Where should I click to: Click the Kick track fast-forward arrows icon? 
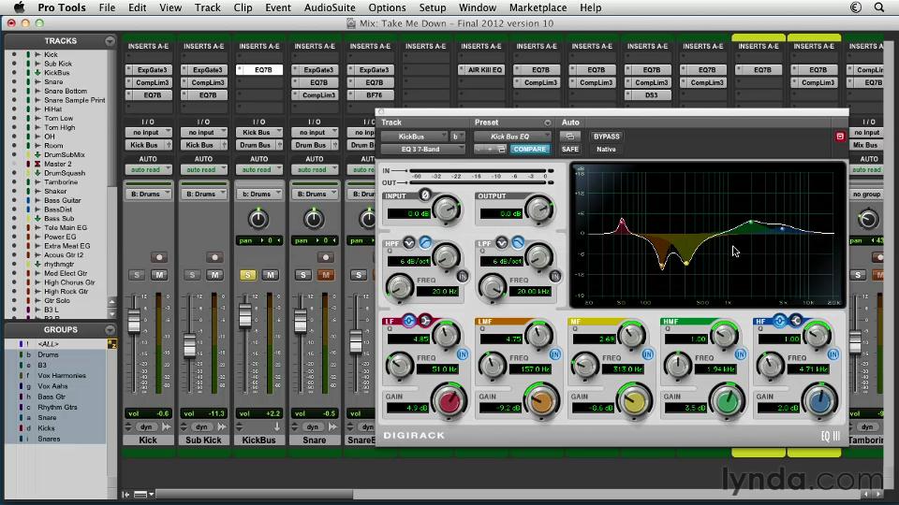click(x=167, y=426)
